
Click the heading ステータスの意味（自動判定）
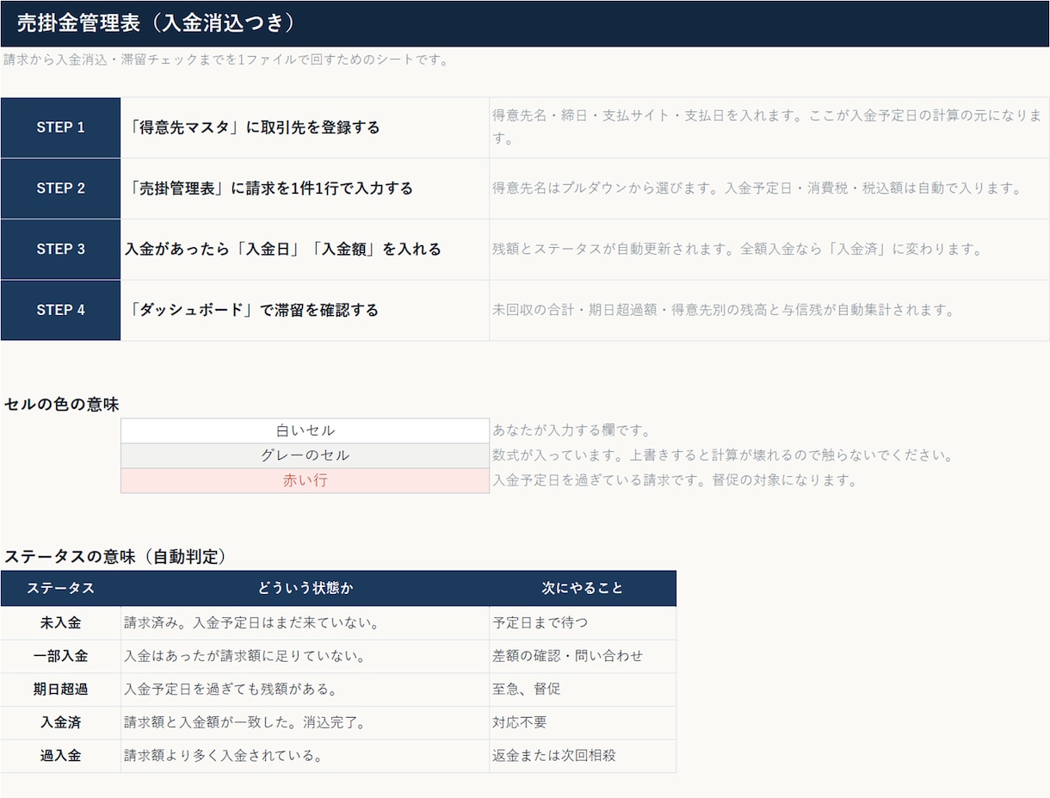point(115,557)
